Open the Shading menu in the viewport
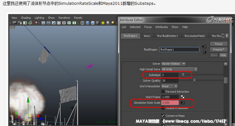Viewport: 235px width, 126px height. [26, 18]
